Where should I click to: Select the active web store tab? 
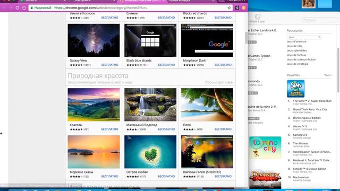(x=142, y=1)
